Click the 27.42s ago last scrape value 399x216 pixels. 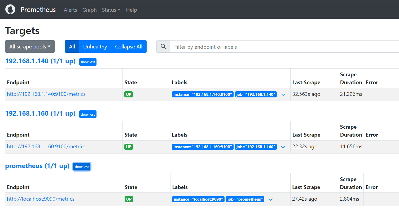[305, 199]
